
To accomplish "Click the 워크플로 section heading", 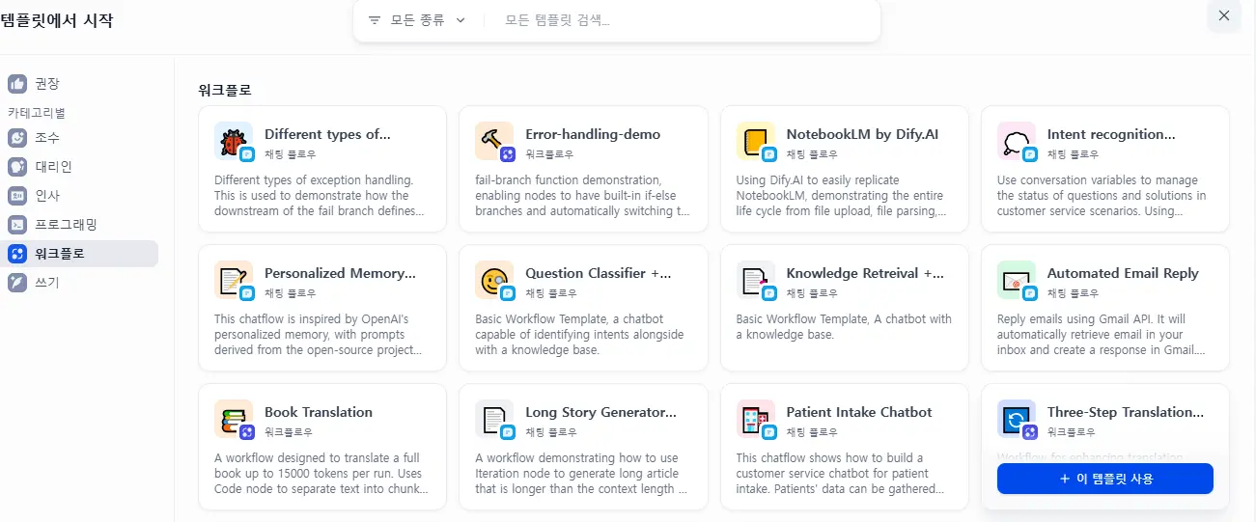I will 225,90.
